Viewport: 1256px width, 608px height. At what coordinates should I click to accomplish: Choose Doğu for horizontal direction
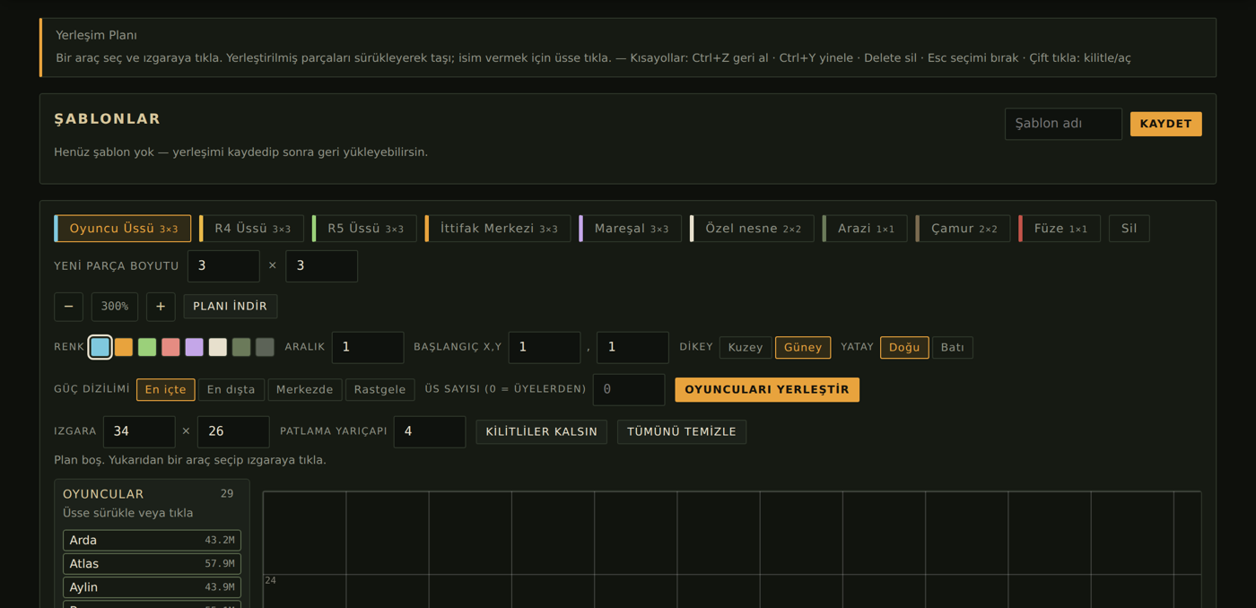[x=904, y=347]
